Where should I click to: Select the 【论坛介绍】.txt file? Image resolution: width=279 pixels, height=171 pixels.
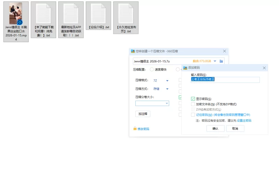pos(98,16)
